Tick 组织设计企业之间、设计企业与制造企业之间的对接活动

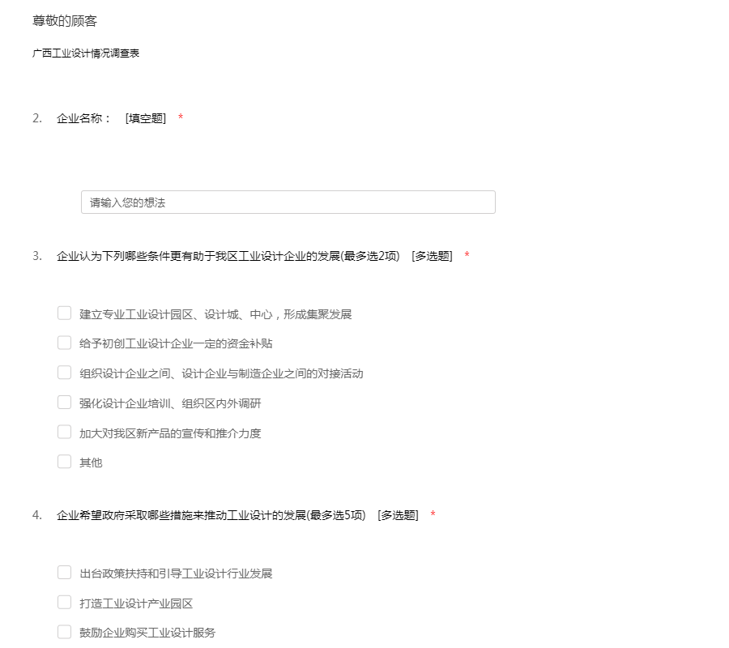[x=64, y=373]
